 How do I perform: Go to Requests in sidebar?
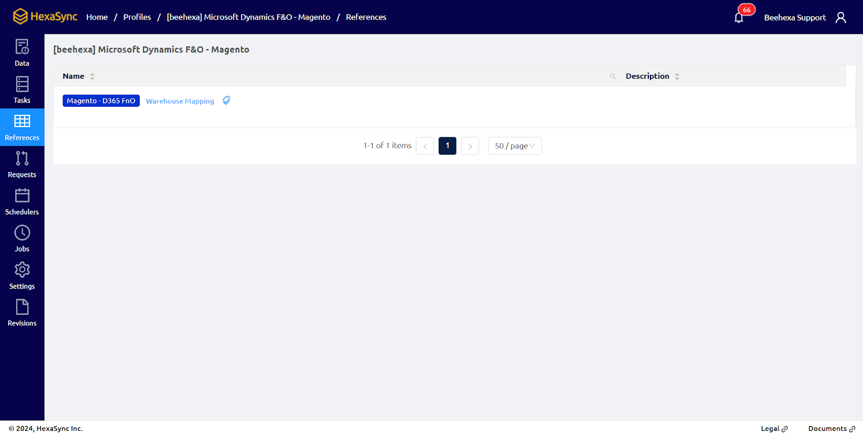tap(22, 164)
